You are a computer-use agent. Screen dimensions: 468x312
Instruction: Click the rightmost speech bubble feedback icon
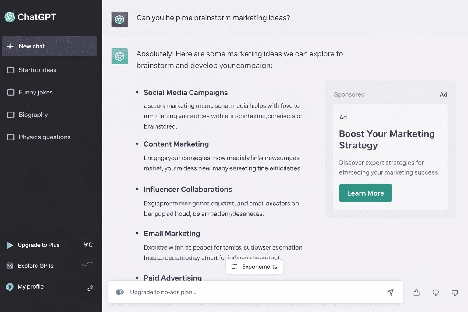(455, 293)
